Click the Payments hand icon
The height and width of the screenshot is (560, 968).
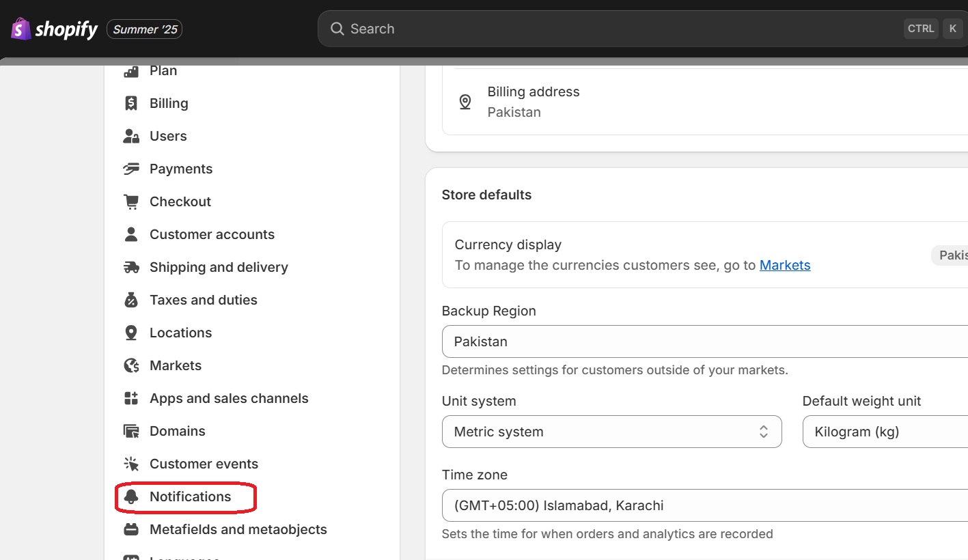click(131, 169)
